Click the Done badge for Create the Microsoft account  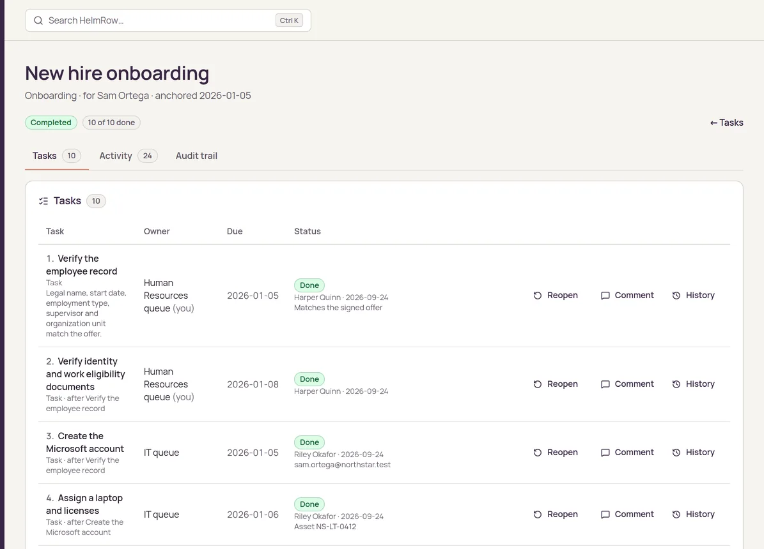(x=309, y=442)
